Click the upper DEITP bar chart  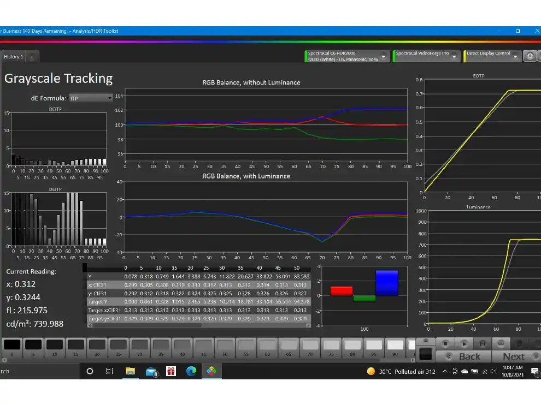(x=59, y=139)
